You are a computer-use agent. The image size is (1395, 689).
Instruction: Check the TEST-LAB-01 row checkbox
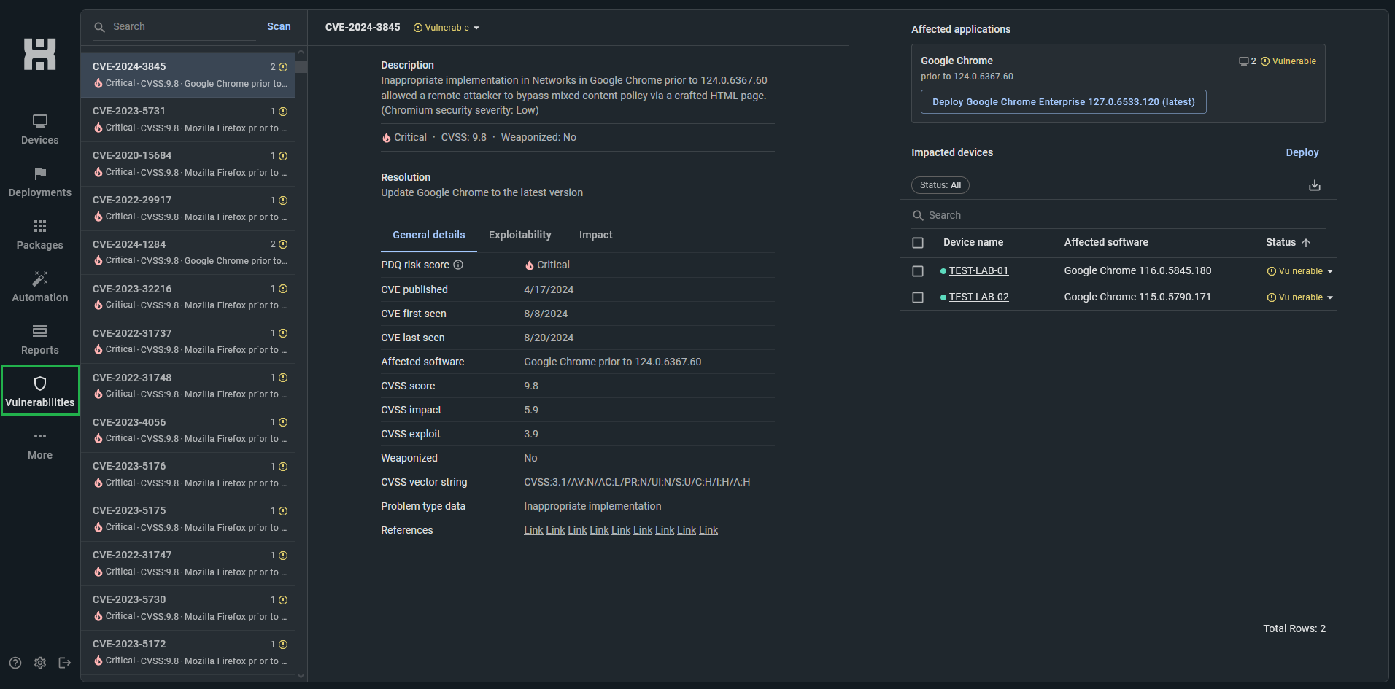coord(918,271)
